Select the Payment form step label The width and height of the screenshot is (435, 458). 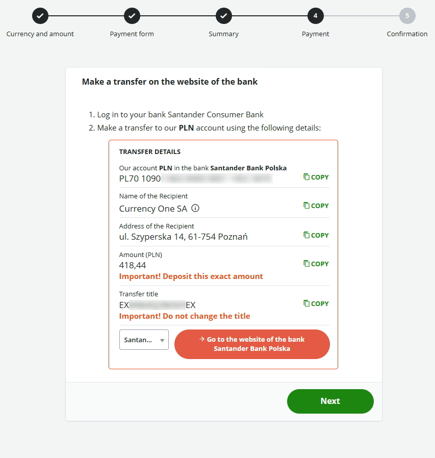(x=132, y=34)
